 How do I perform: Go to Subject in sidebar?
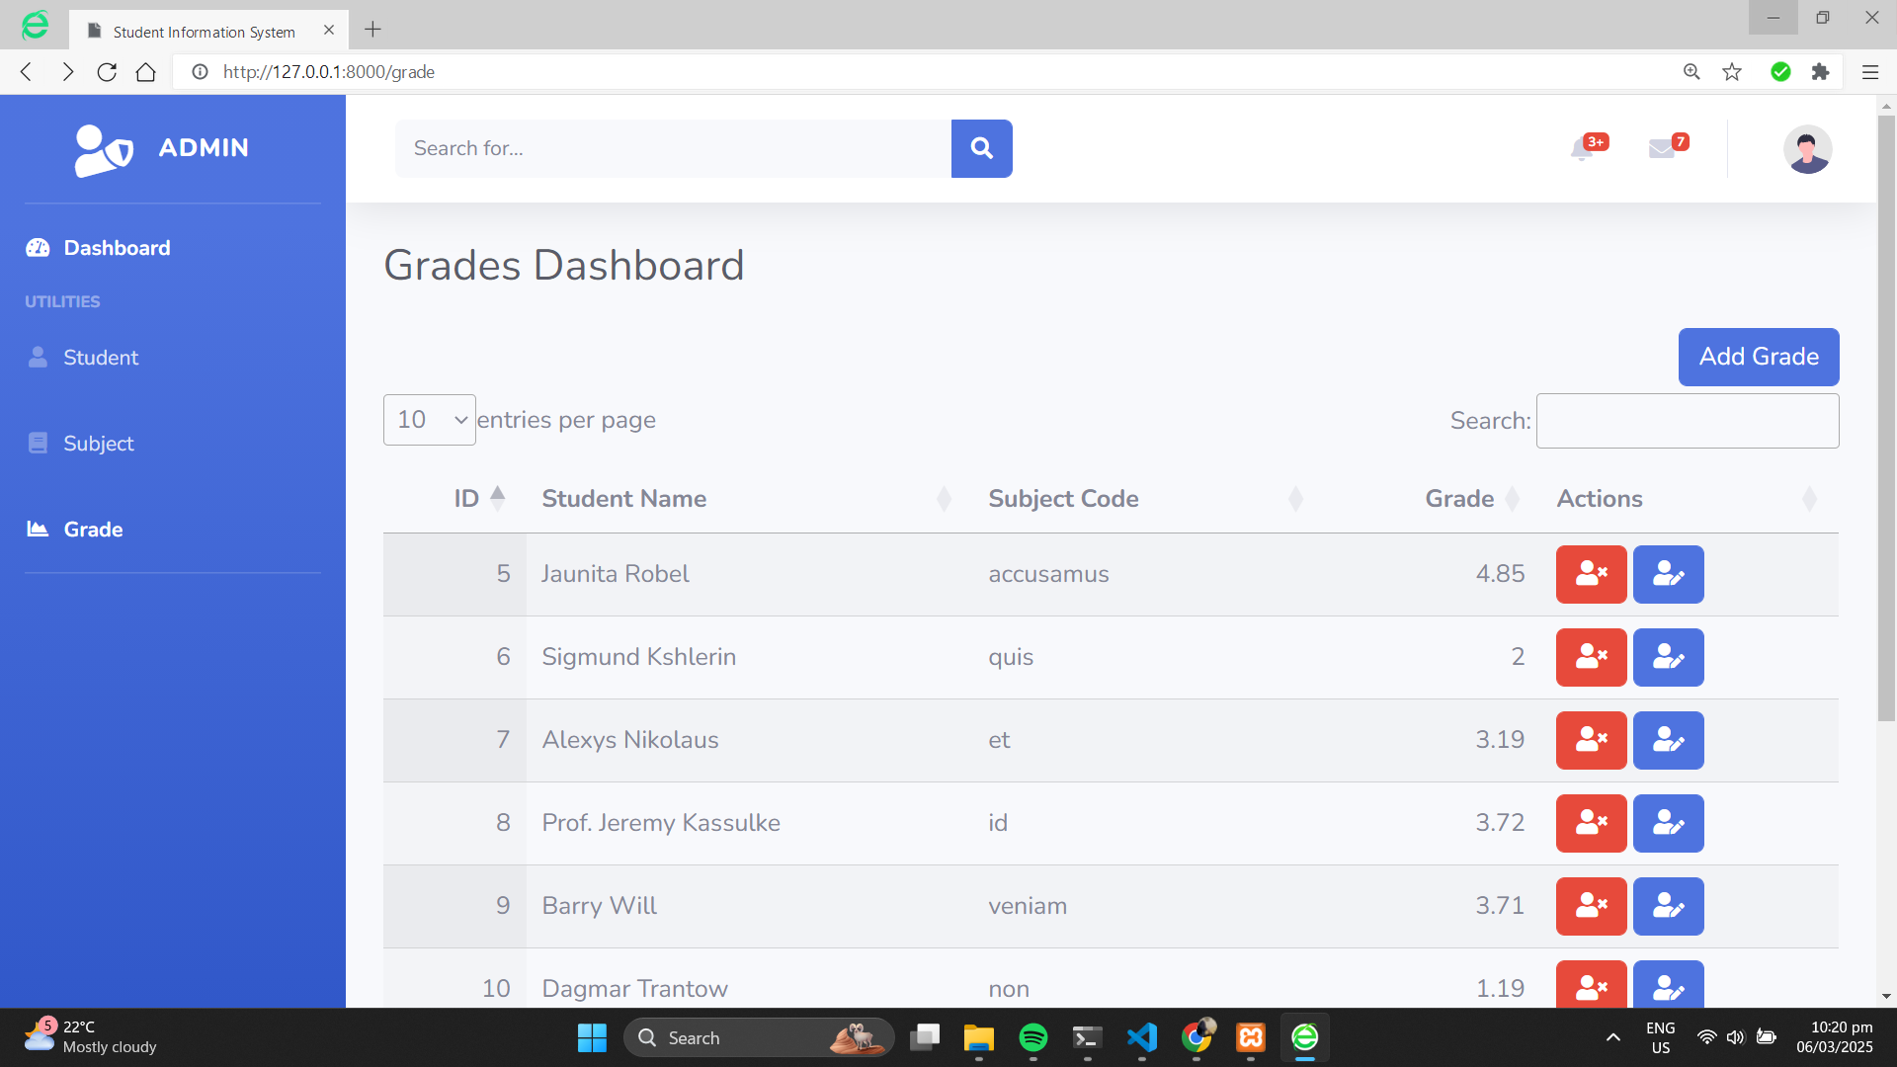98,444
